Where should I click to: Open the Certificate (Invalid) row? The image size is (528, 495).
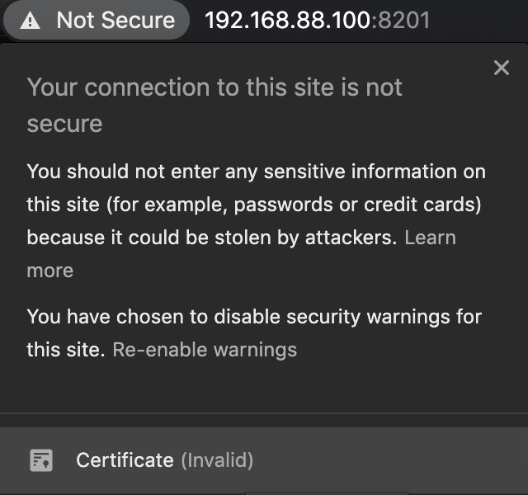coord(264,460)
